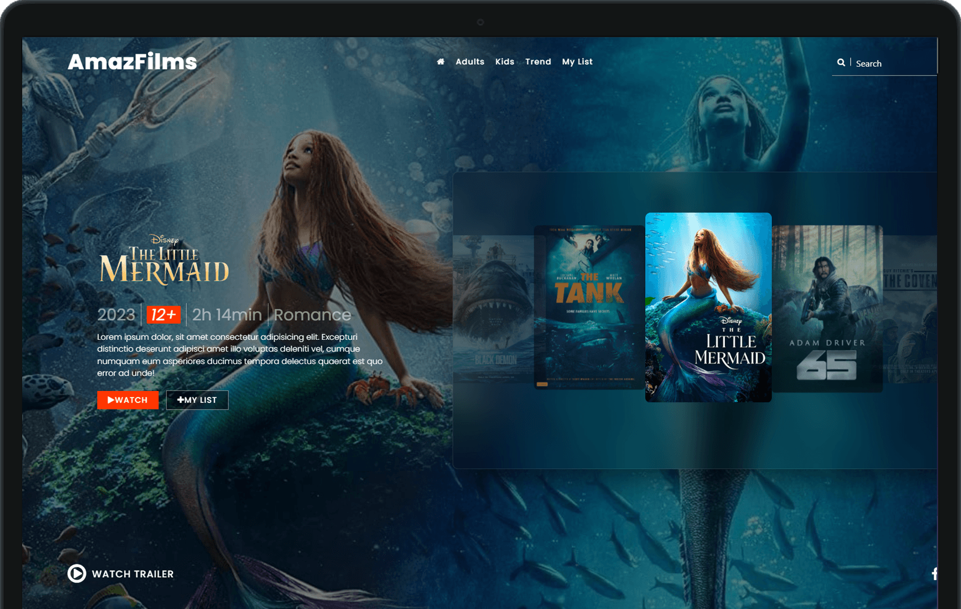
Task: Click the Romance genre label
Action: (x=312, y=315)
